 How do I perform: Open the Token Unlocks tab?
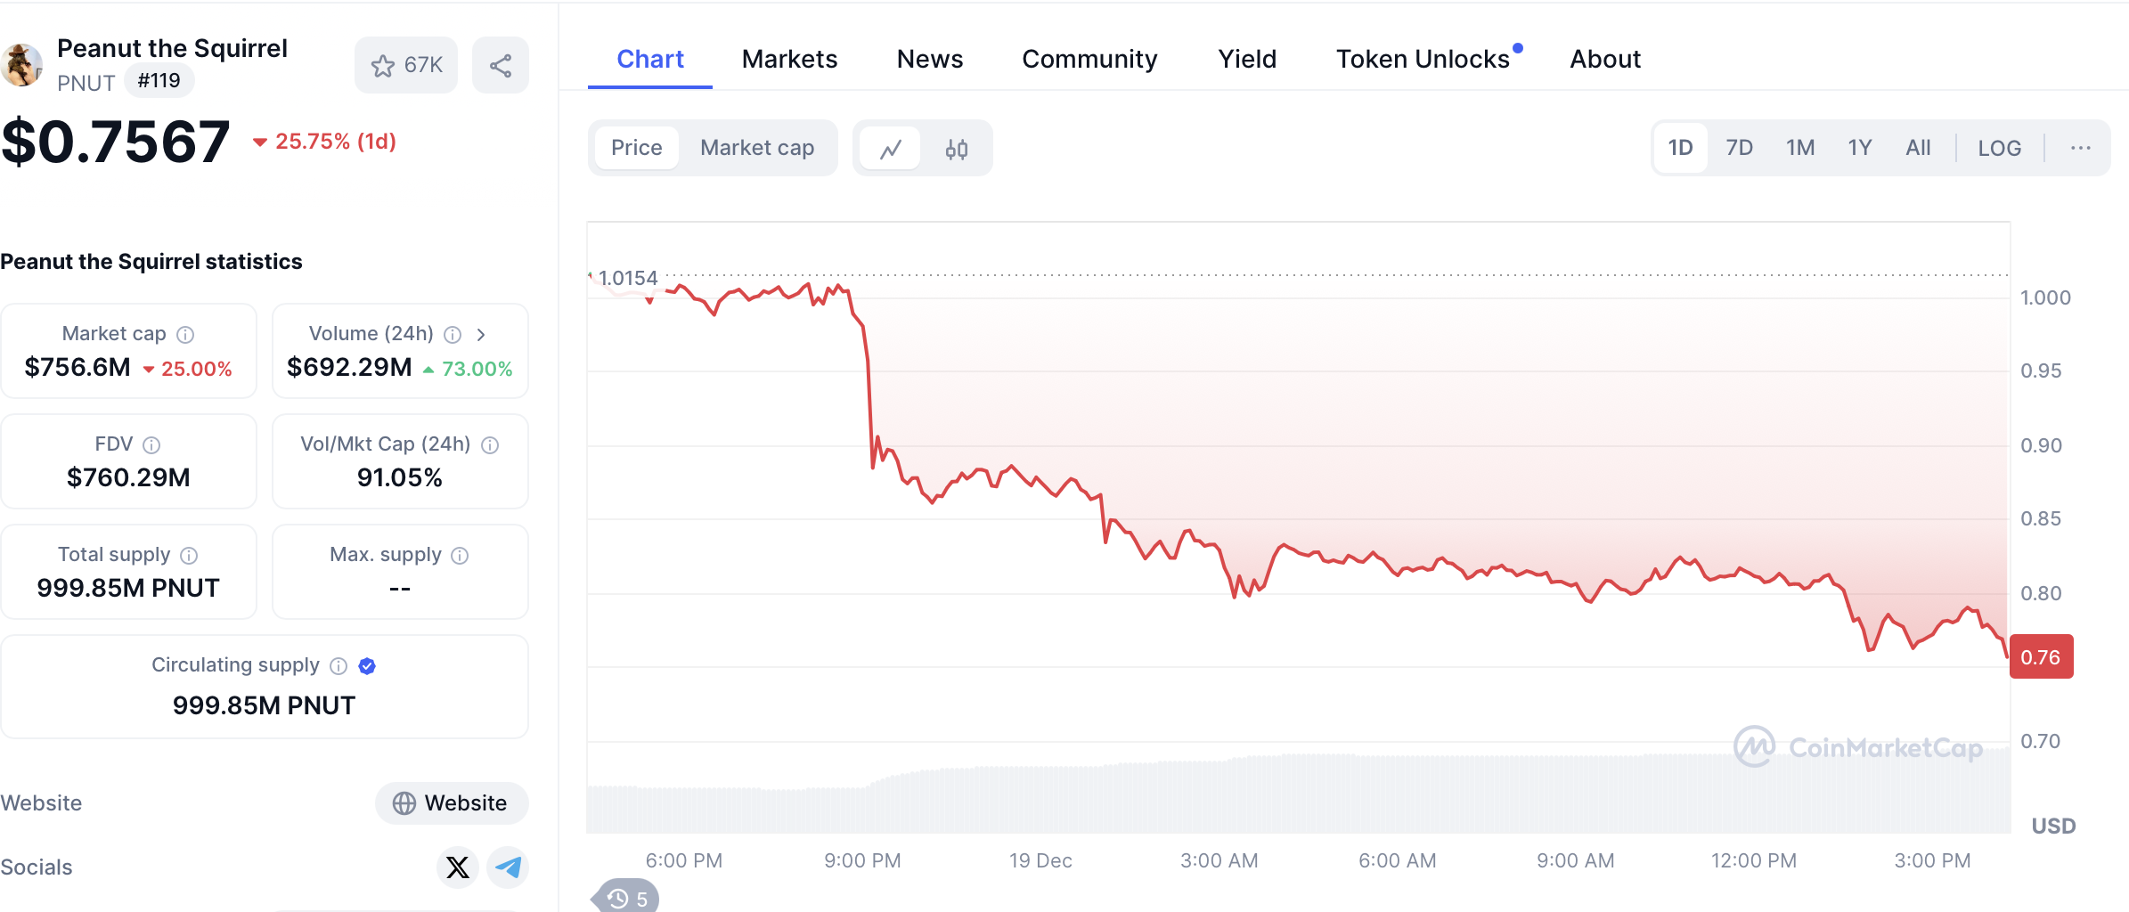(1423, 60)
